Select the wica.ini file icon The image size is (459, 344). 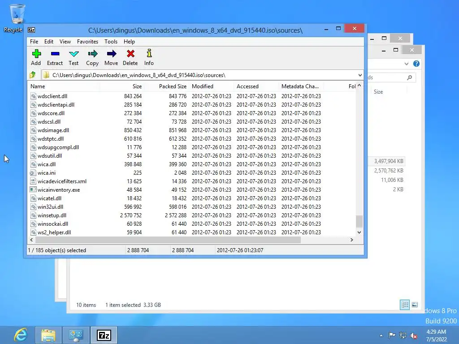tap(33, 172)
